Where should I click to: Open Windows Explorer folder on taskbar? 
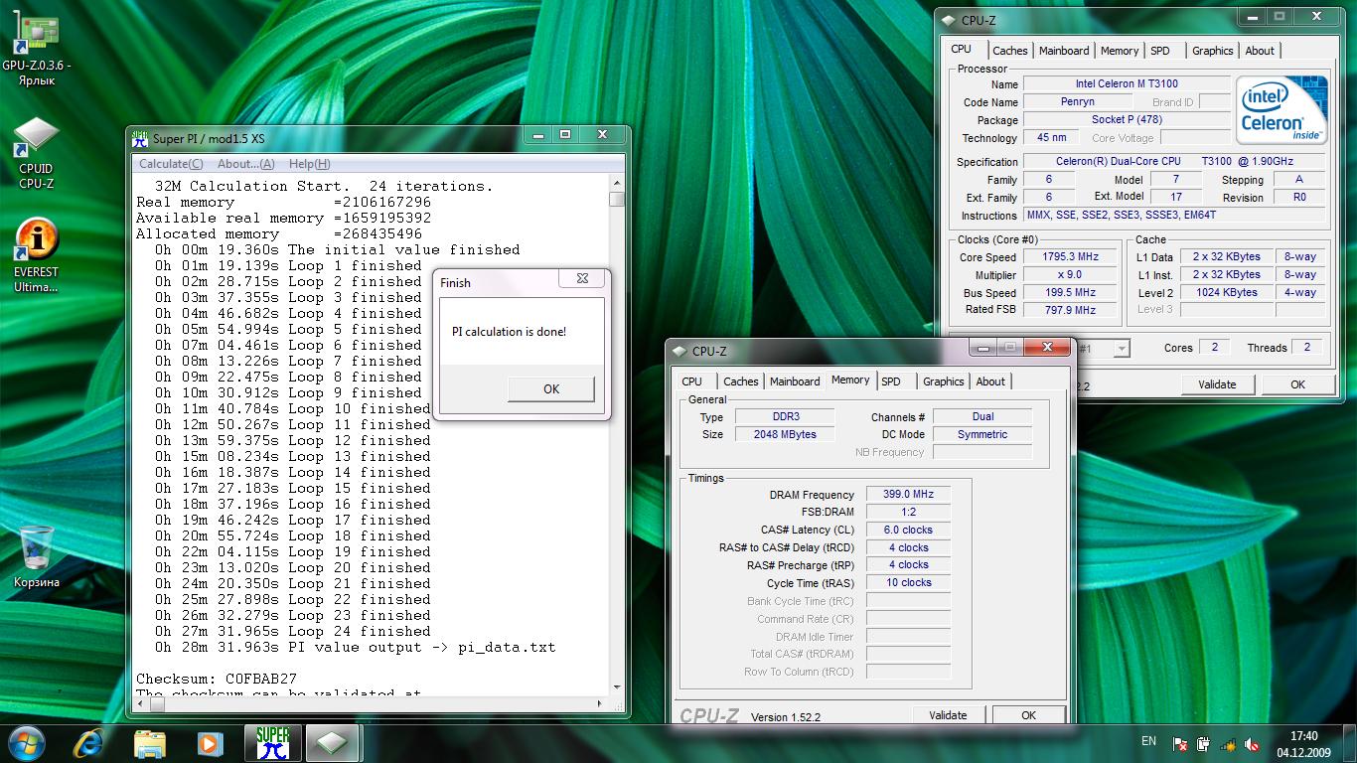tap(150, 743)
